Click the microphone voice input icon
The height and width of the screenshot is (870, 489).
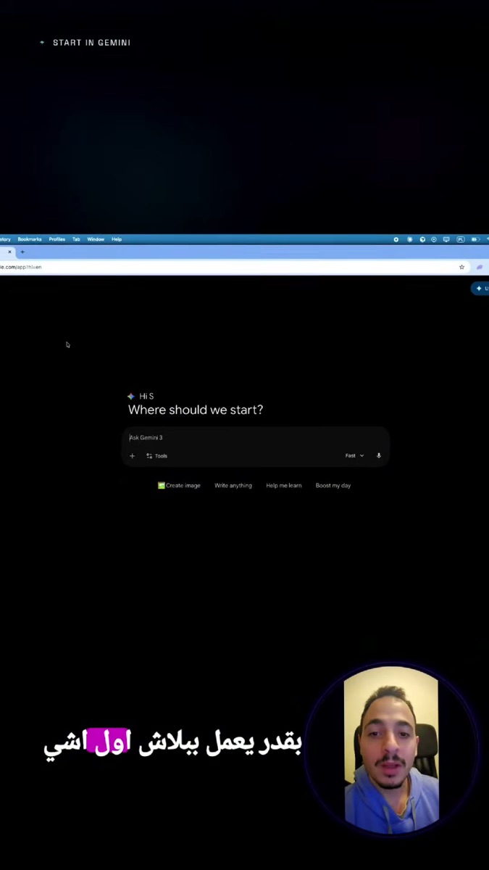(x=378, y=456)
